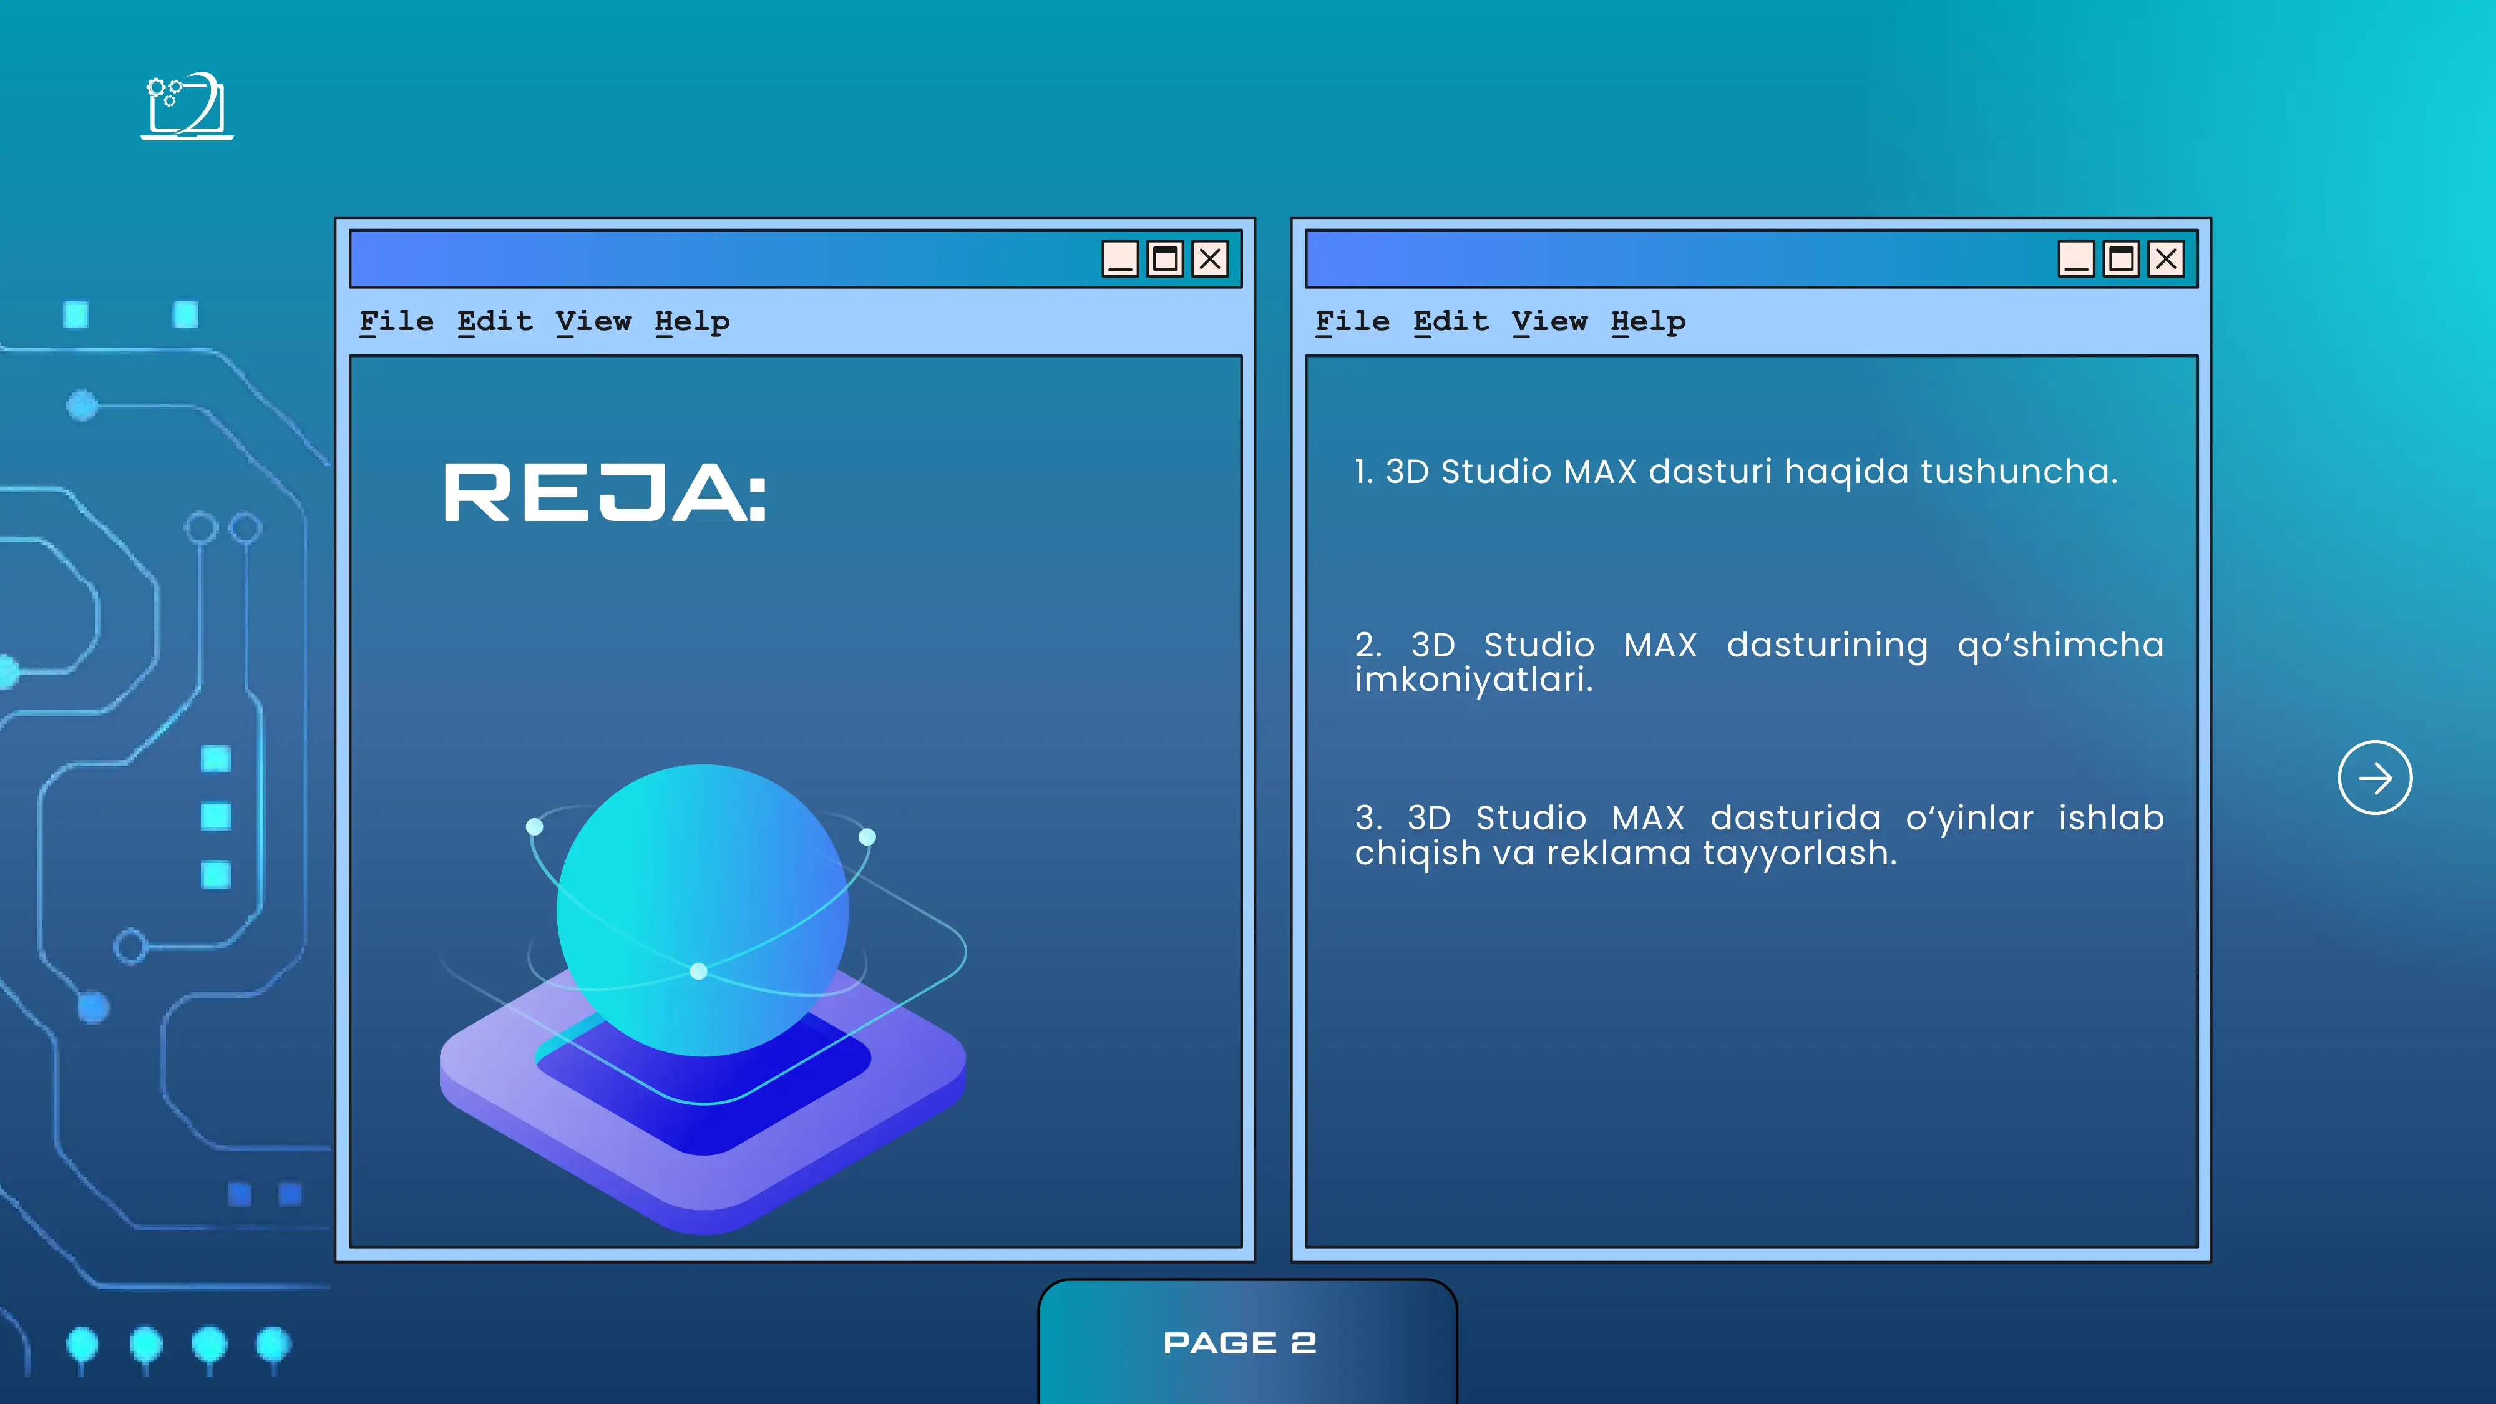This screenshot has width=2496, height=1404.
Task: Open File menu in right list window
Action: click(x=1353, y=322)
